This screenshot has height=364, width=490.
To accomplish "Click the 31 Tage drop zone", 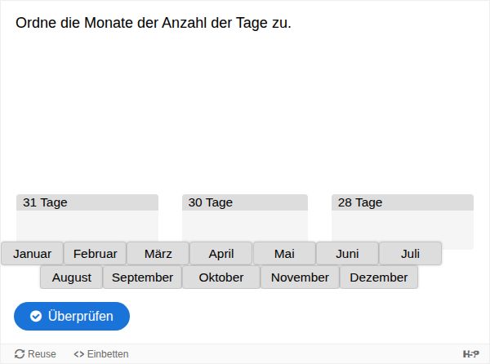I will point(87,223).
